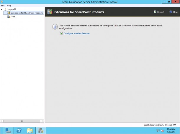Viewport: 180px width, 134px height.
Task: Click the SharePoint extensions icon in tree
Action: 9,13
